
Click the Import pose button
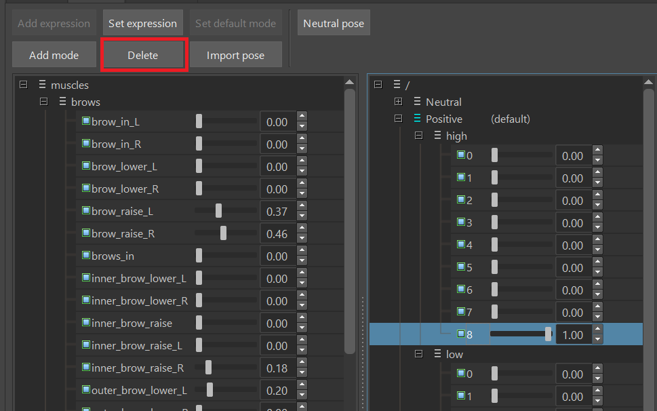pyautogui.click(x=235, y=56)
